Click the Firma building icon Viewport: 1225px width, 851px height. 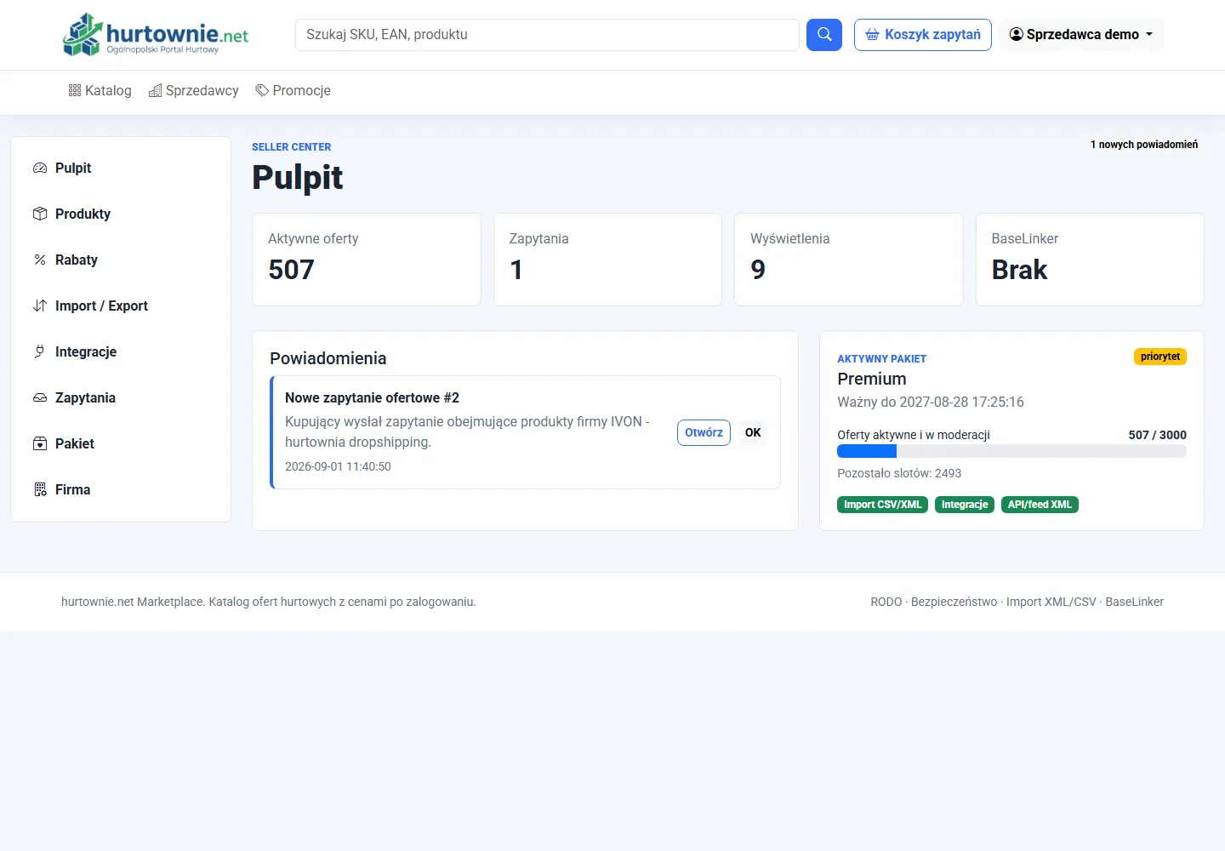(40, 489)
